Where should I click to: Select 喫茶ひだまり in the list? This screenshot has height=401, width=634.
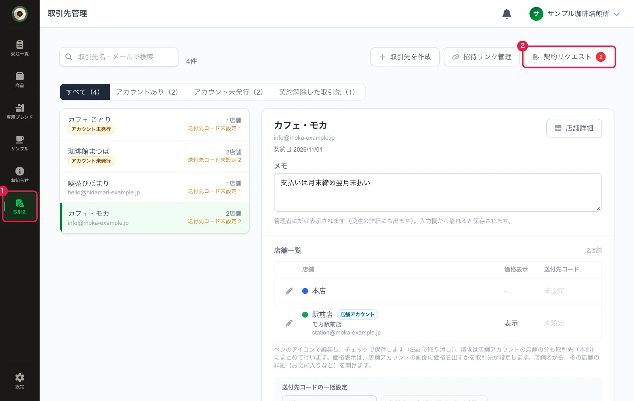tap(155, 187)
